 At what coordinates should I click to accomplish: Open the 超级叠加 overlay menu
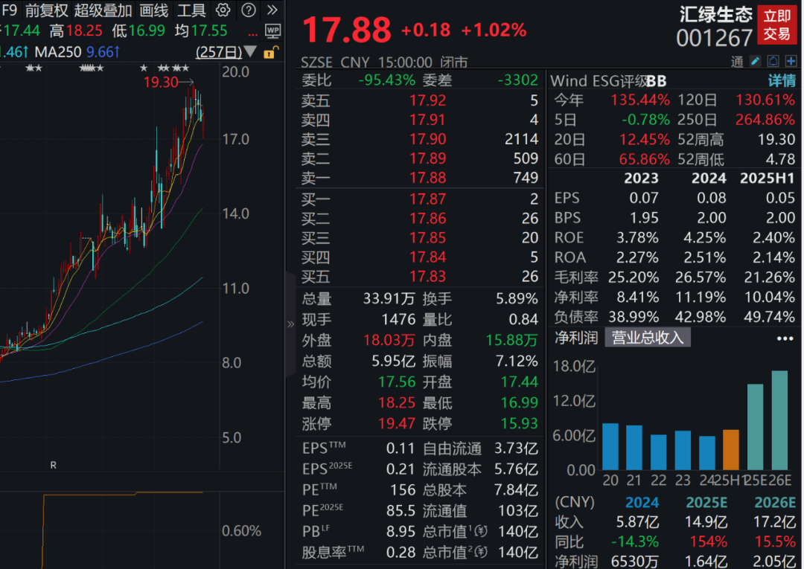(x=103, y=10)
